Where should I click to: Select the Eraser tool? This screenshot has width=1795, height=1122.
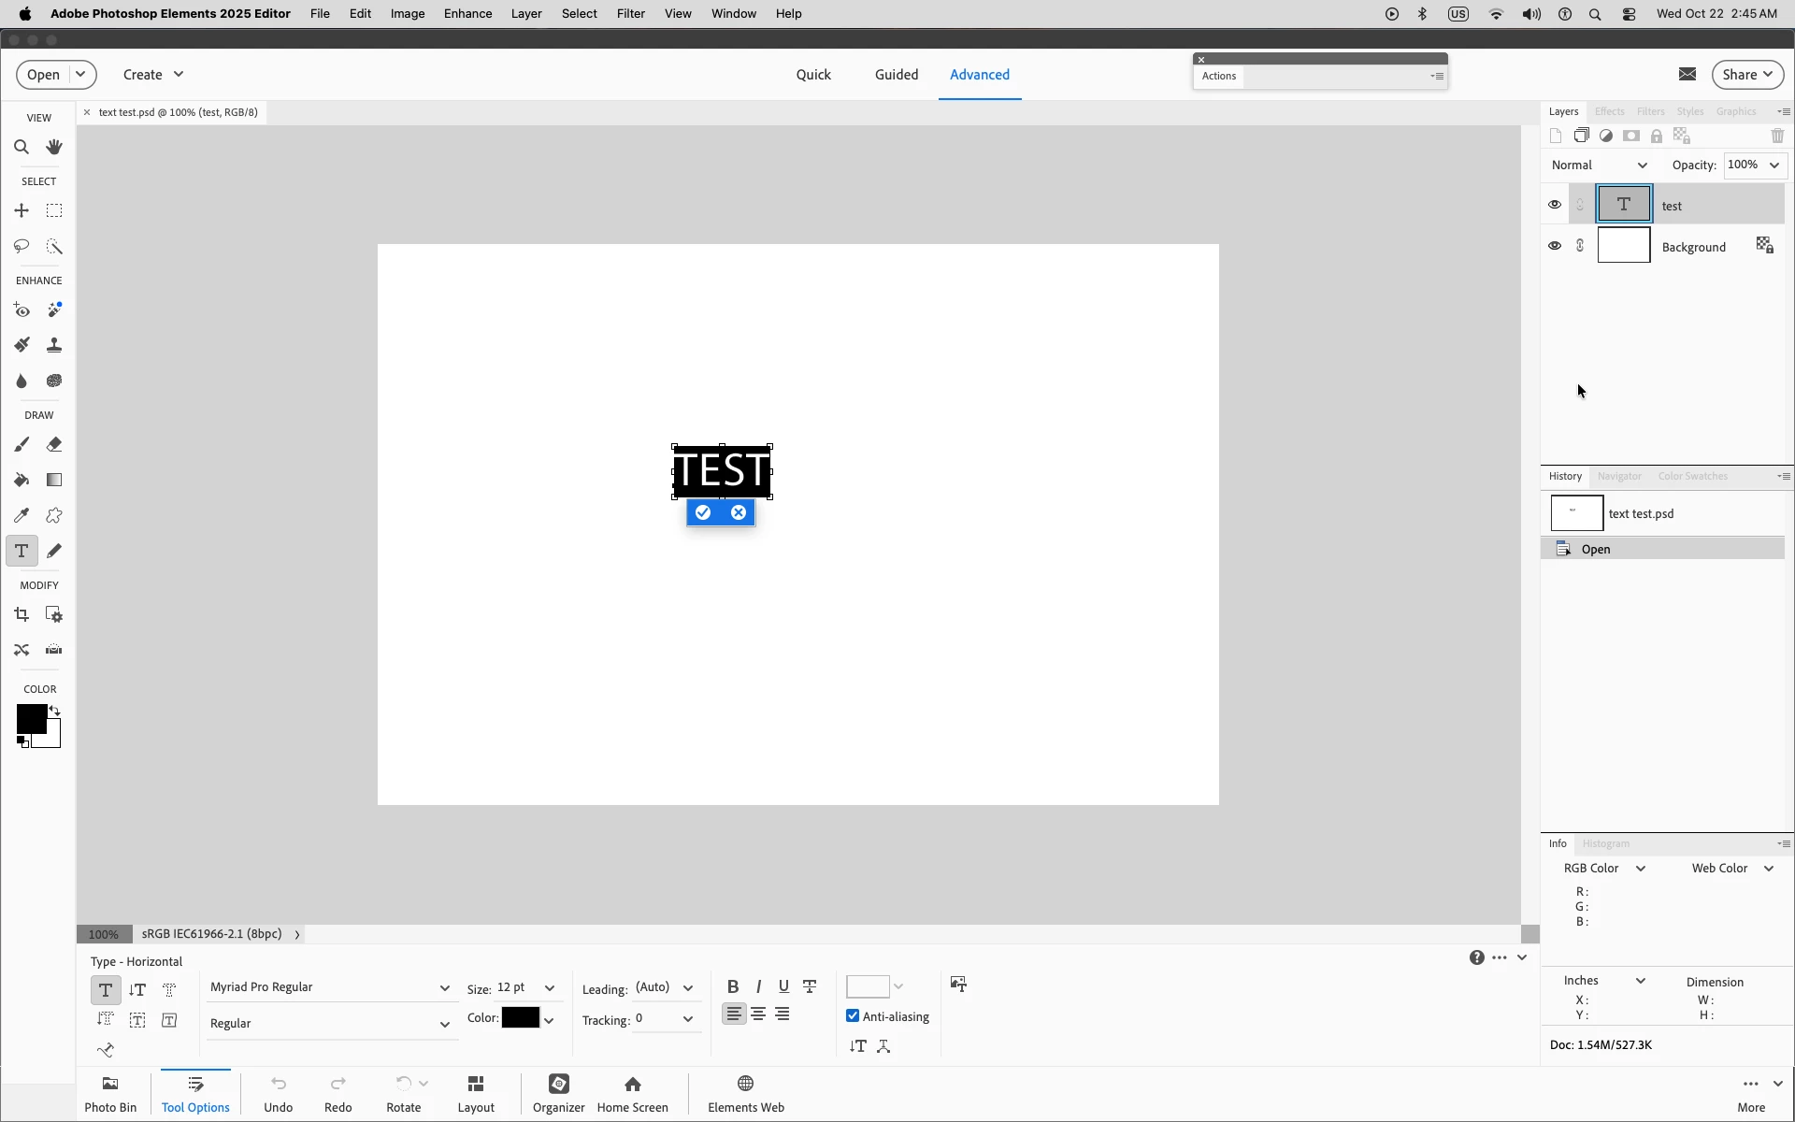(54, 444)
